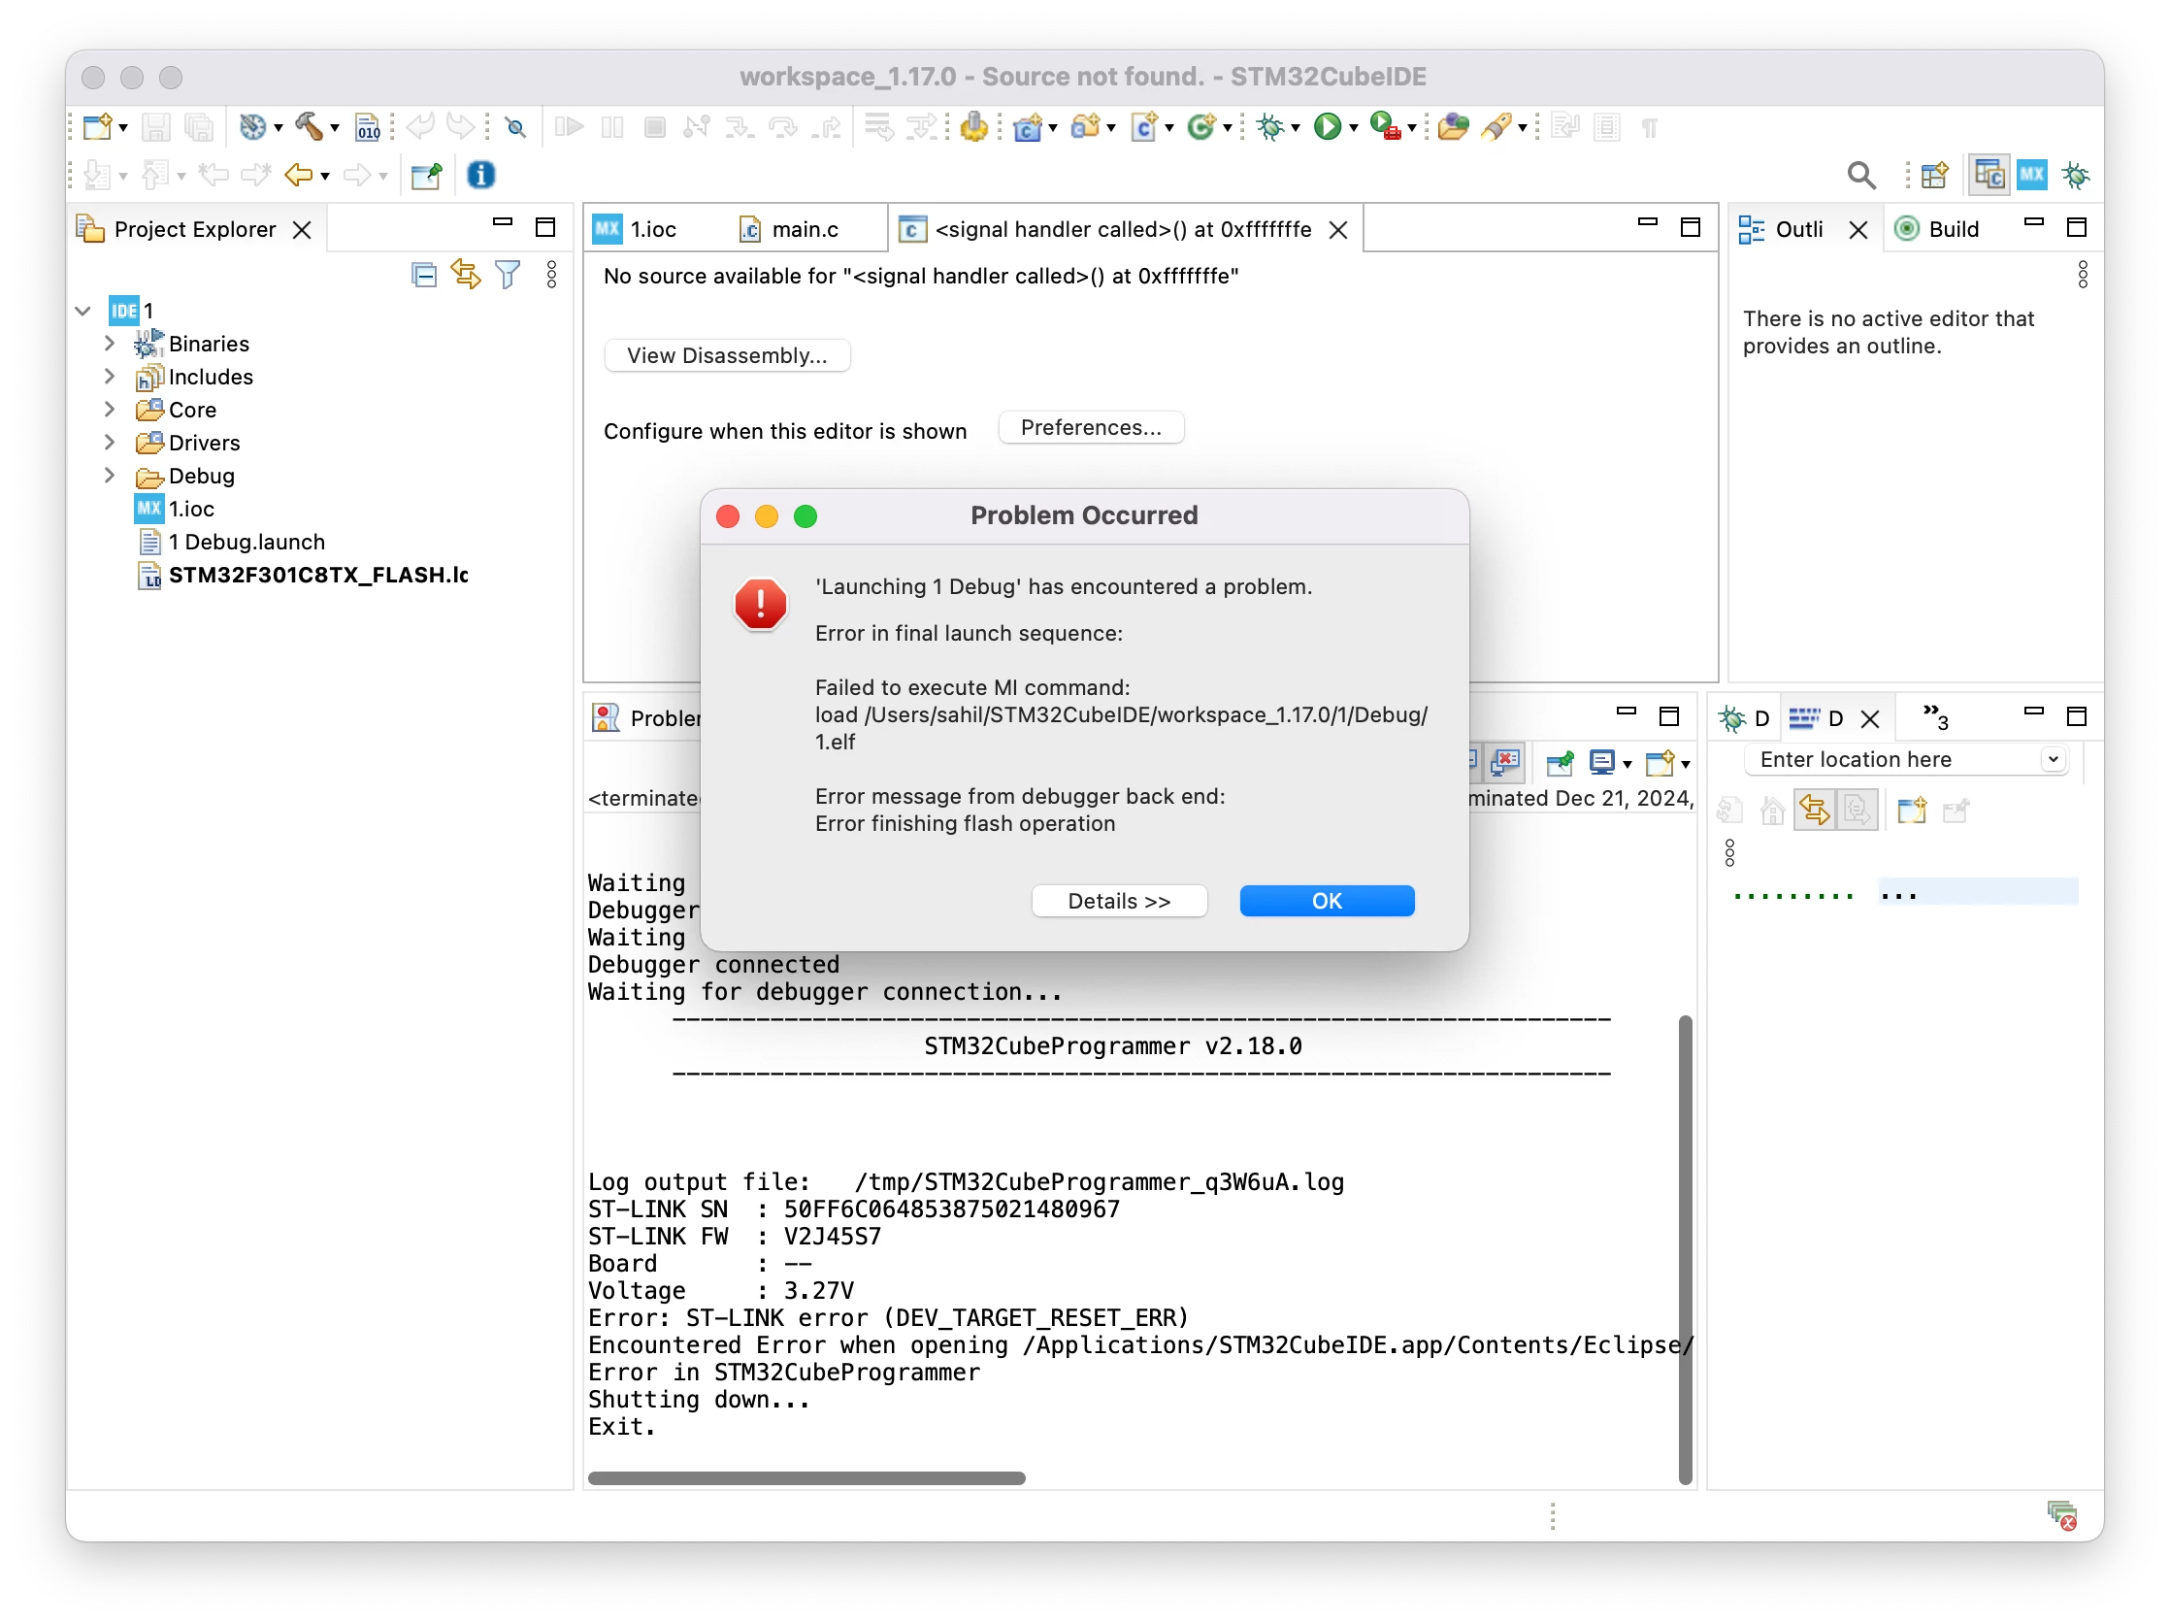Click the console horizontal scrollbar
This screenshot has height=1623, width=2170.
806,1478
